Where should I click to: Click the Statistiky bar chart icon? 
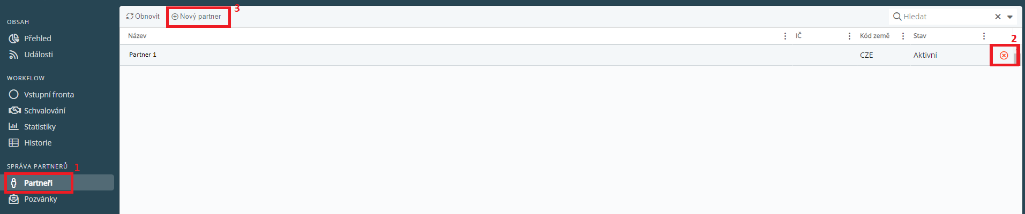[14, 127]
